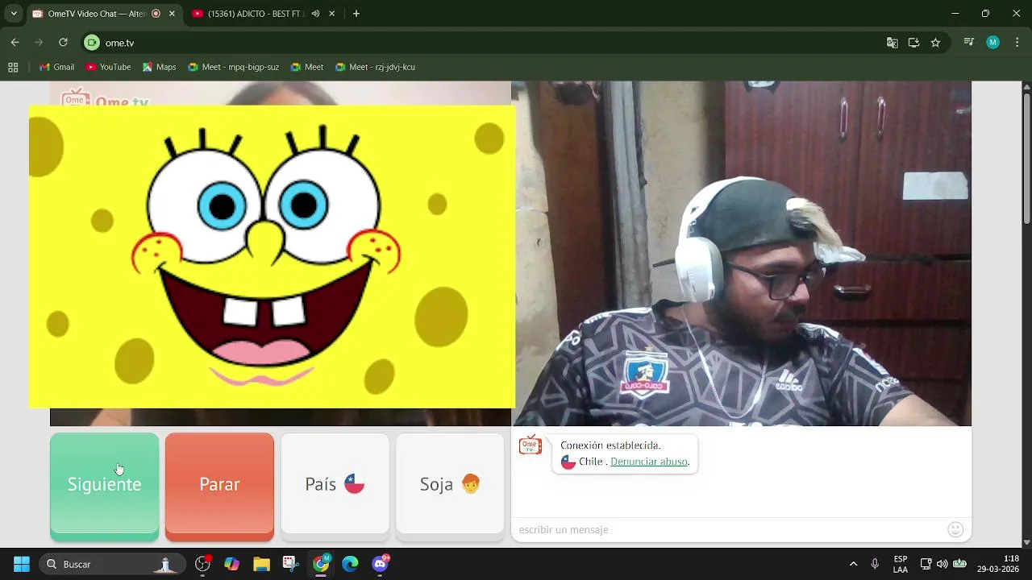Open the media controls icon

click(x=969, y=43)
